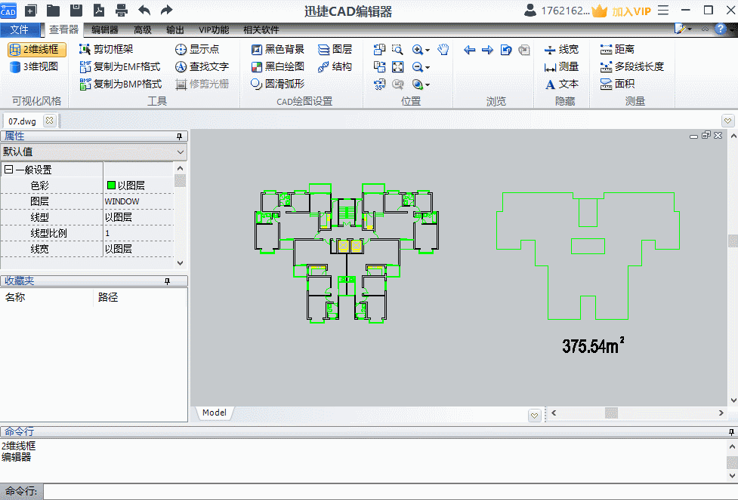
Task: Click the command line input field
Action: coord(390,492)
